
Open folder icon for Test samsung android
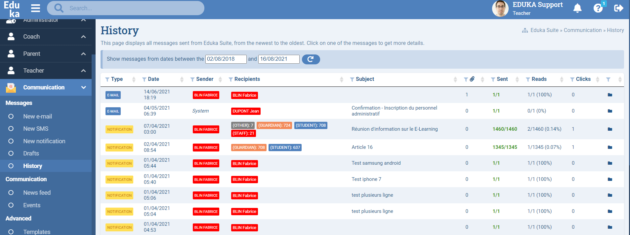(610, 163)
